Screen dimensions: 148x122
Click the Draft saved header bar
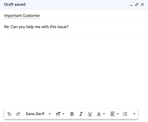point(66,4)
